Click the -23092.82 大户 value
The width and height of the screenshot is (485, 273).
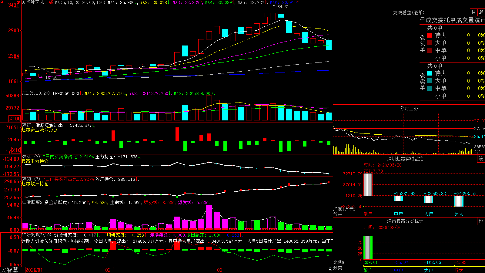(435, 194)
